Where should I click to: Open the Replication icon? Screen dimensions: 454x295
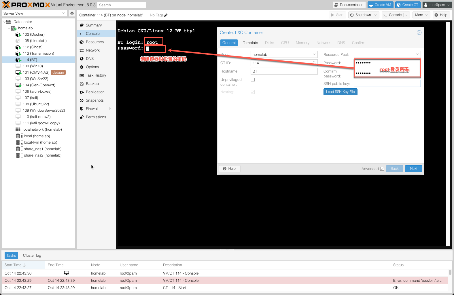[x=82, y=92]
